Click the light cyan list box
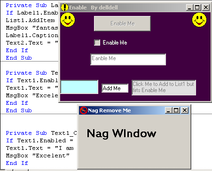Image resolution: width=212 pixels, height=171 pixels. coord(79,87)
